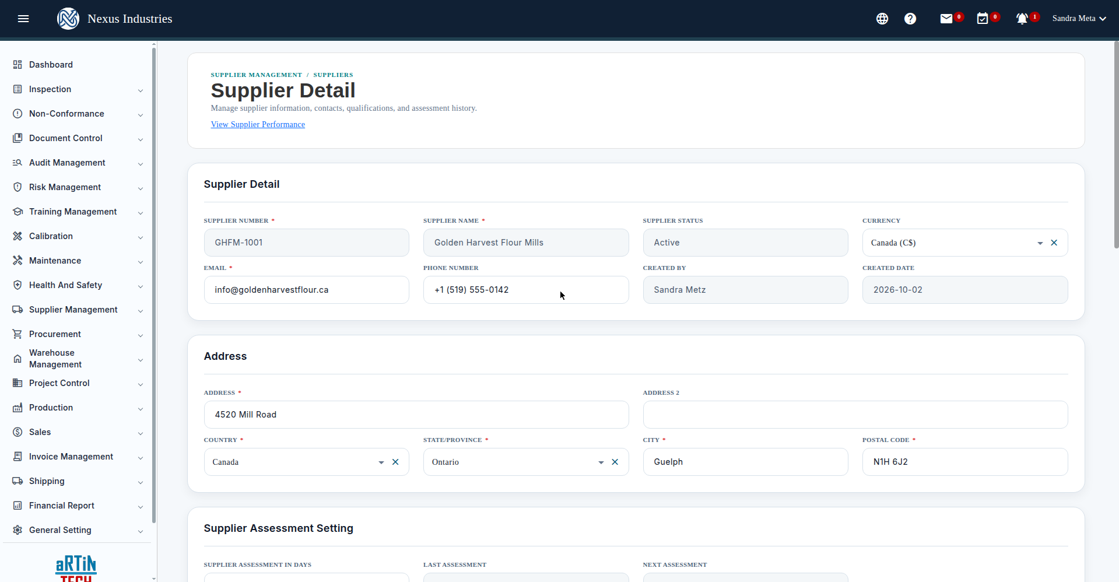This screenshot has height=582, width=1119.
Task: Open the language globe icon
Action: click(882, 19)
